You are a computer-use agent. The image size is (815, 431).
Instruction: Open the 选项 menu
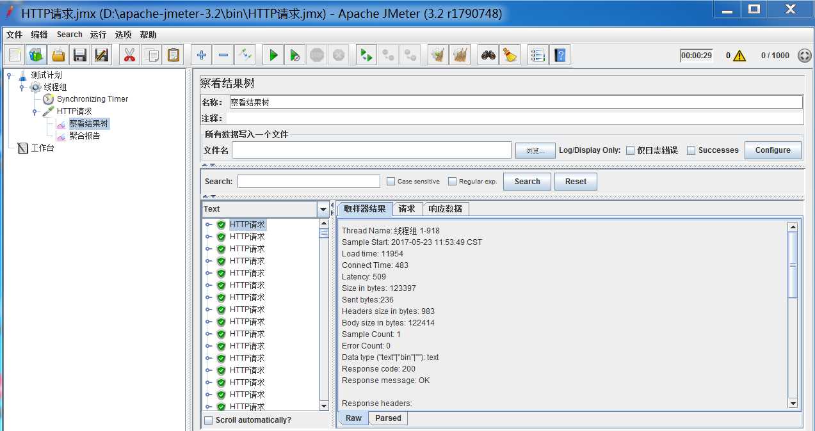pos(124,35)
